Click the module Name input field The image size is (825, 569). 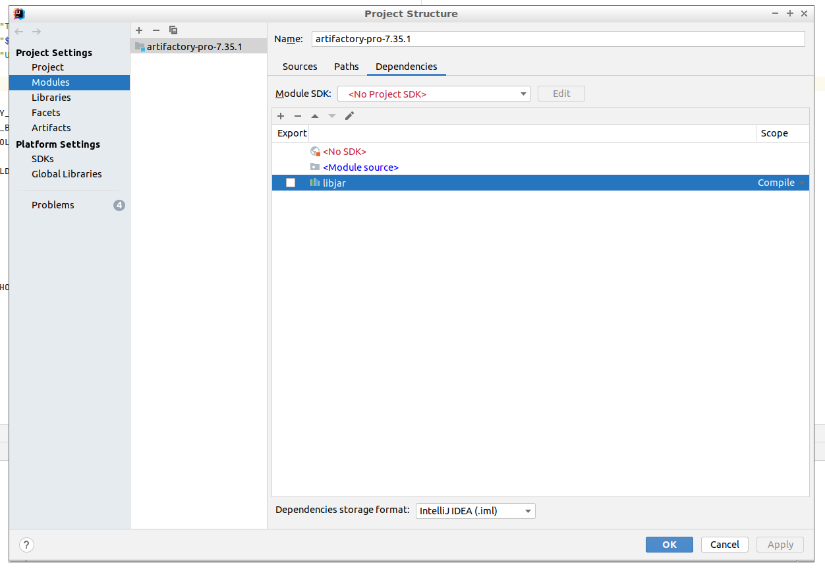557,39
